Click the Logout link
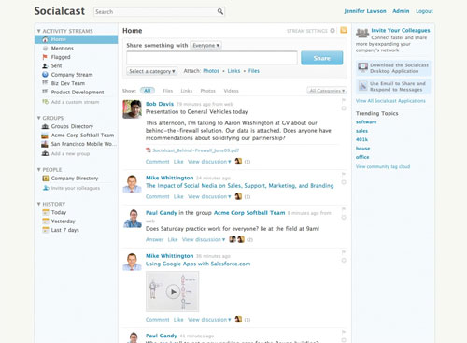The image size is (467, 343). tap(424, 11)
